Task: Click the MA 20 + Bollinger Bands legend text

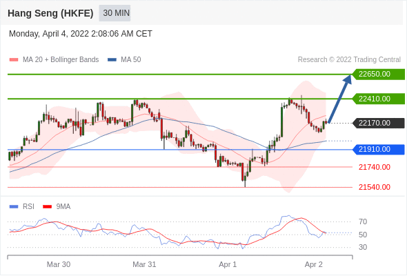Action: (x=61, y=60)
